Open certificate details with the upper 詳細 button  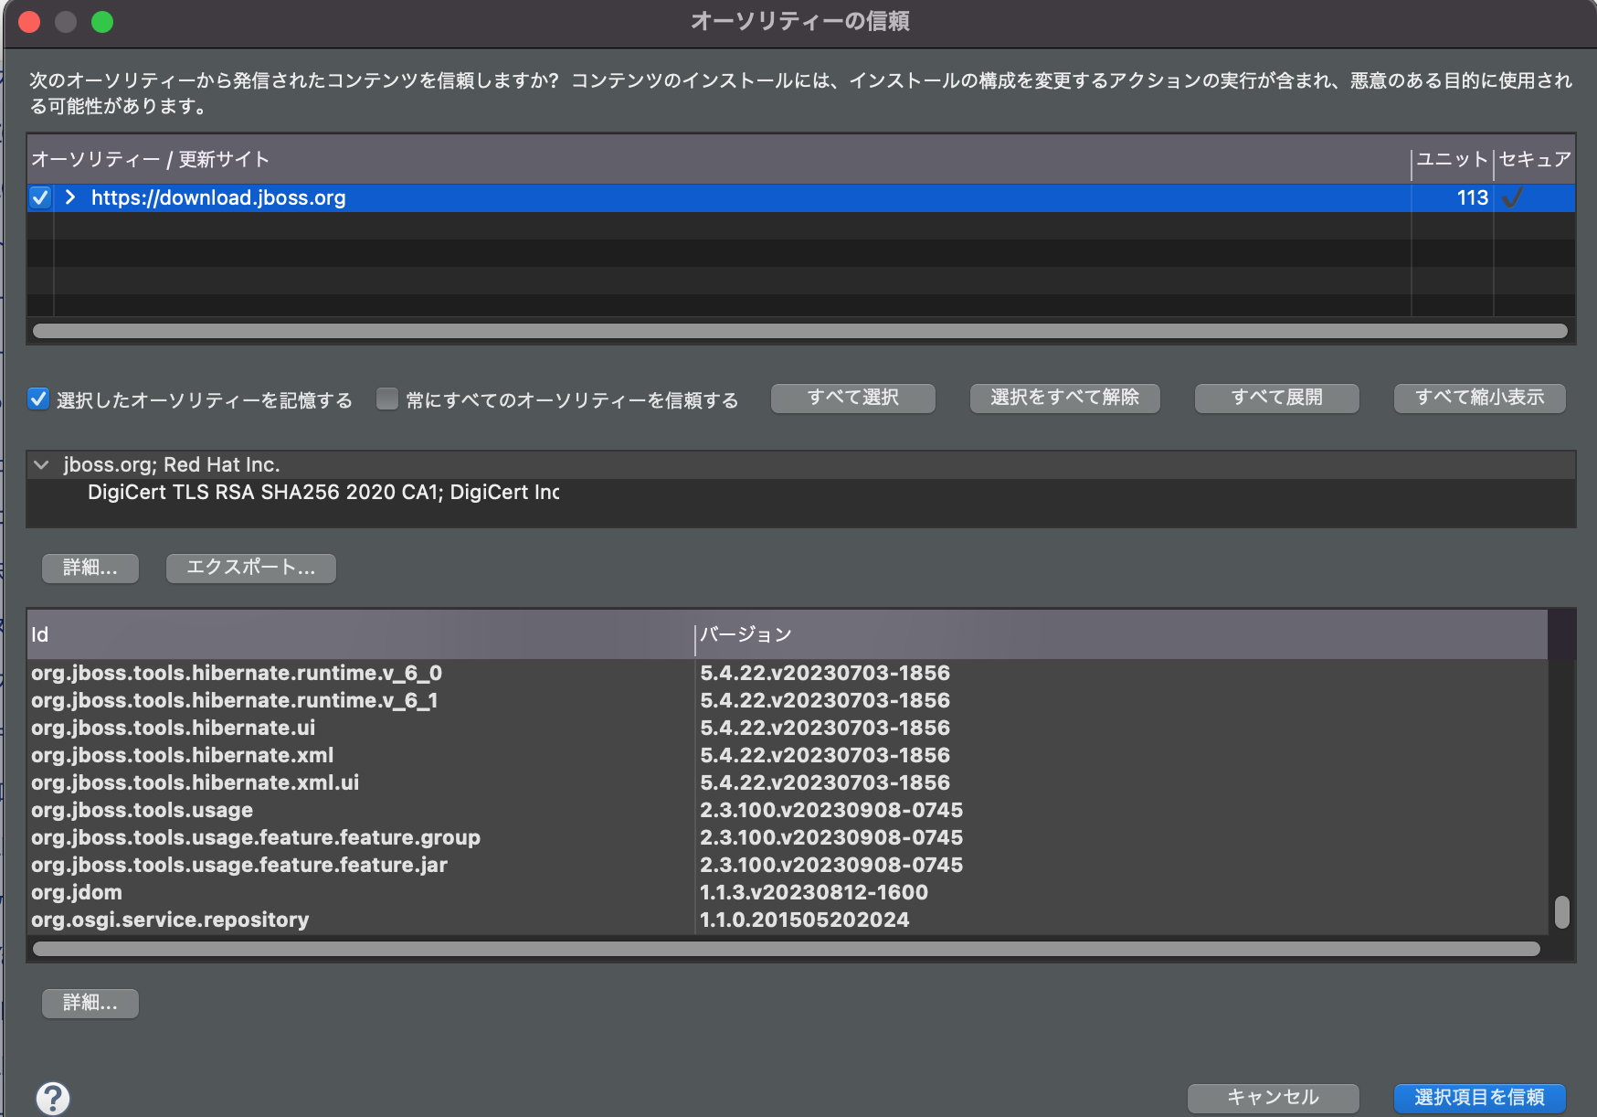click(x=90, y=568)
